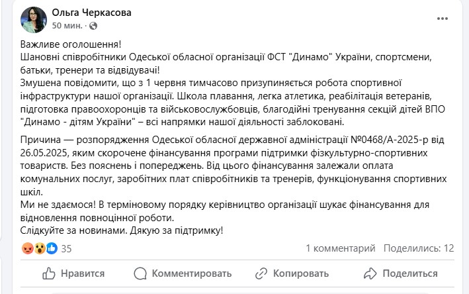This screenshot has height=294, width=469.
Task: Click the thumbs-up Like icon
Action: 48,273
